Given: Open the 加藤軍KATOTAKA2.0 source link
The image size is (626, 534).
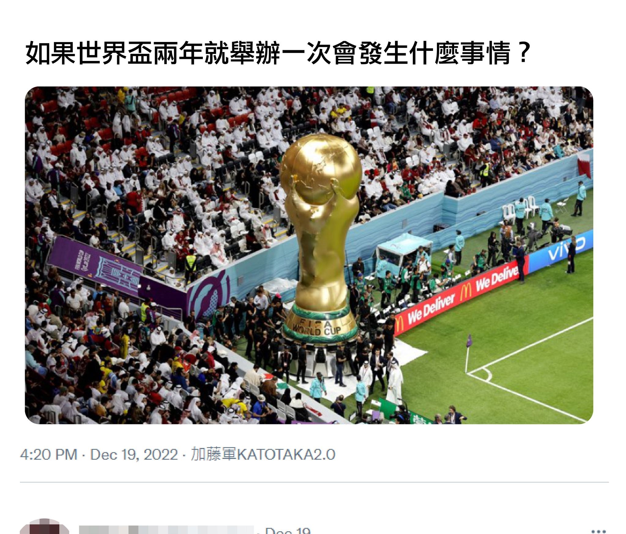Looking at the screenshot, I should (263, 454).
